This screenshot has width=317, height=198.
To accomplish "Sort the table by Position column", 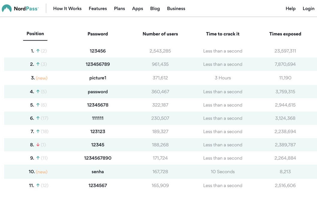I will point(35,34).
